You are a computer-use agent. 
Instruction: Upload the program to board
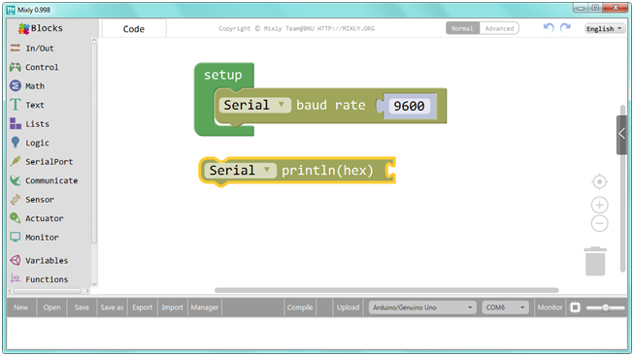349,307
